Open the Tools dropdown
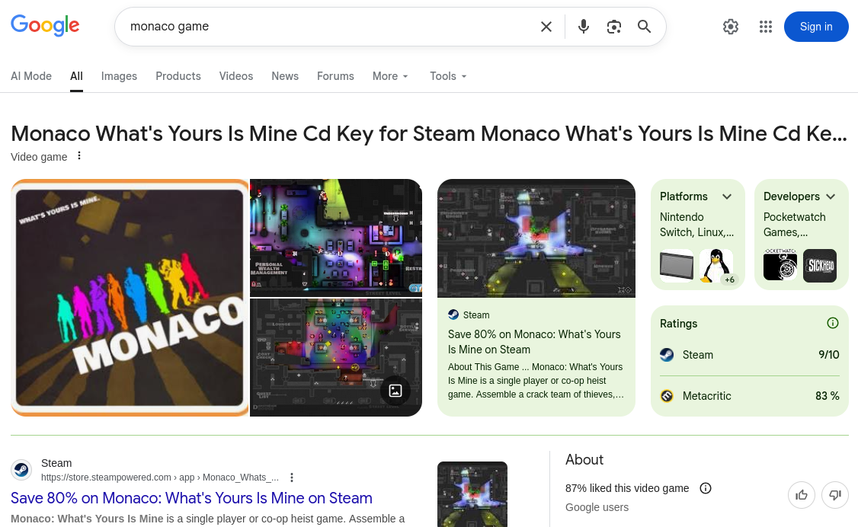Screen dimensions: 858x527 coord(448,76)
